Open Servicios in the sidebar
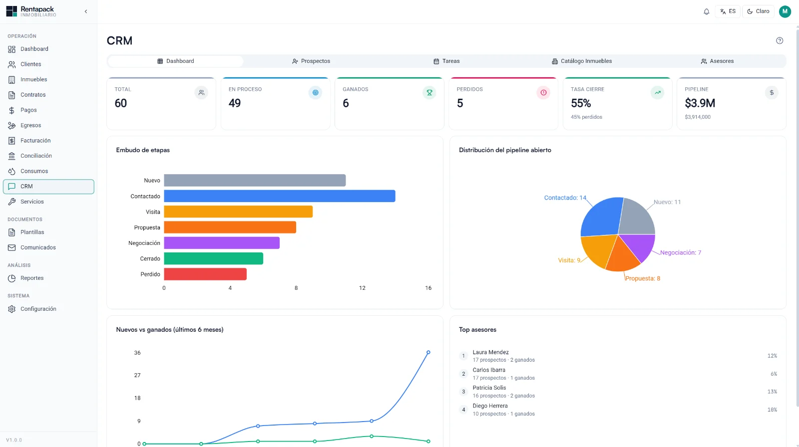Viewport: 799px width, 447px height. [48, 202]
